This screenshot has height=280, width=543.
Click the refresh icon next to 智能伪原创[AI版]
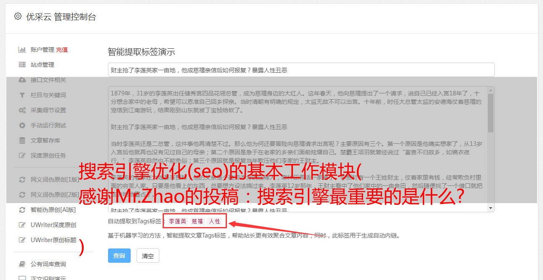pyautogui.click(x=22, y=209)
